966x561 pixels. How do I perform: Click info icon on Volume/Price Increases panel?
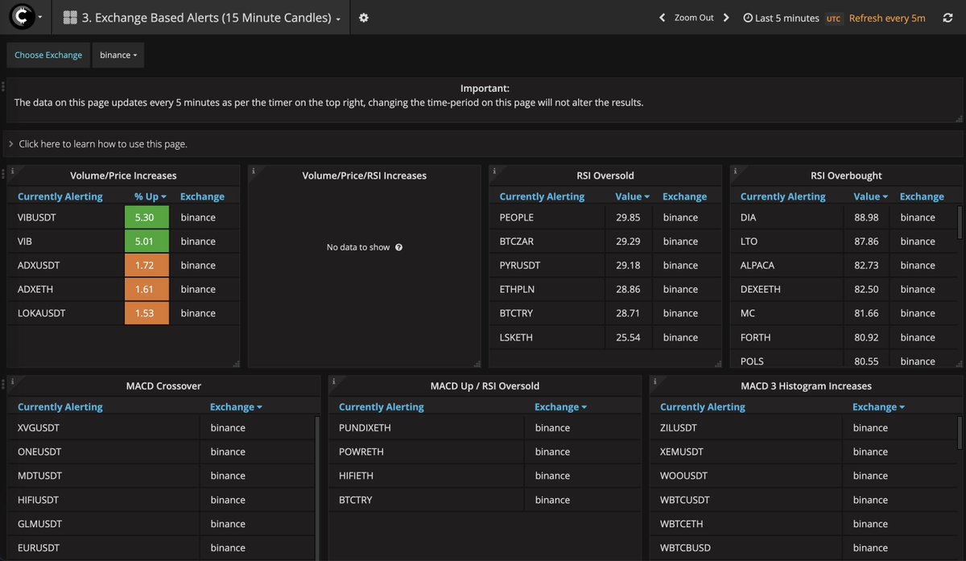(x=13, y=171)
